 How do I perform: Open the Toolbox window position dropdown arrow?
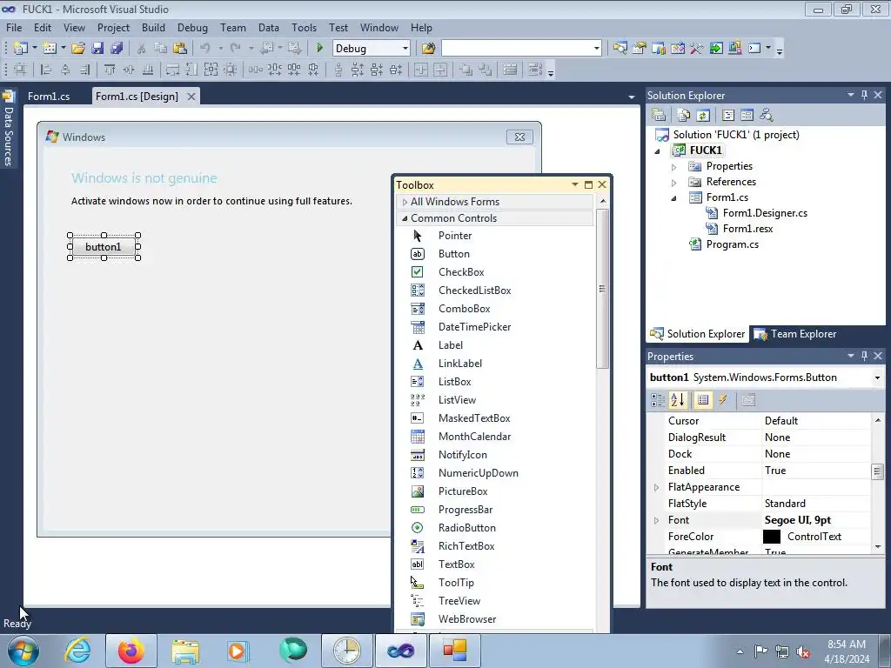[x=574, y=184]
